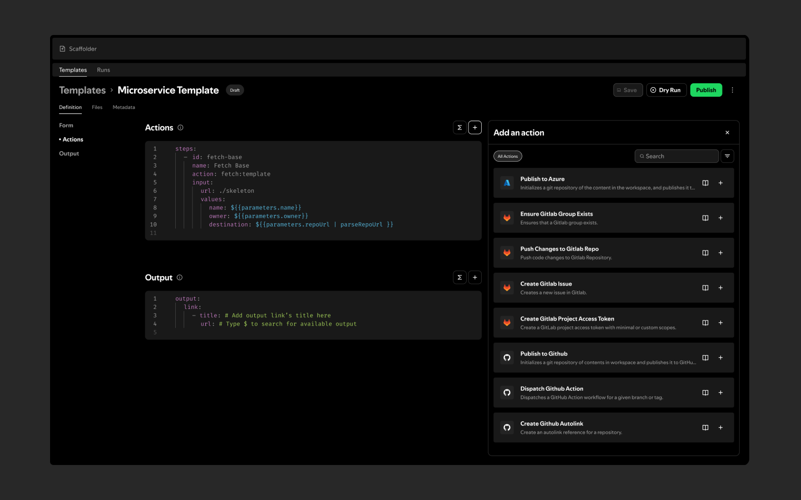Click the 'url: ./skeleton' code line
The width and height of the screenshot is (801, 500).
click(228, 191)
